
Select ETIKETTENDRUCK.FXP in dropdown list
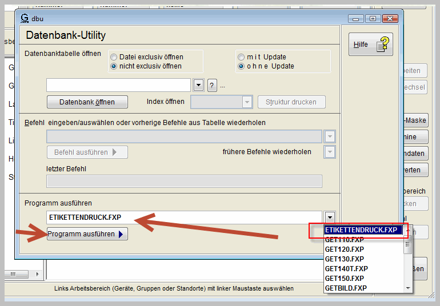(x=361, y=230)
